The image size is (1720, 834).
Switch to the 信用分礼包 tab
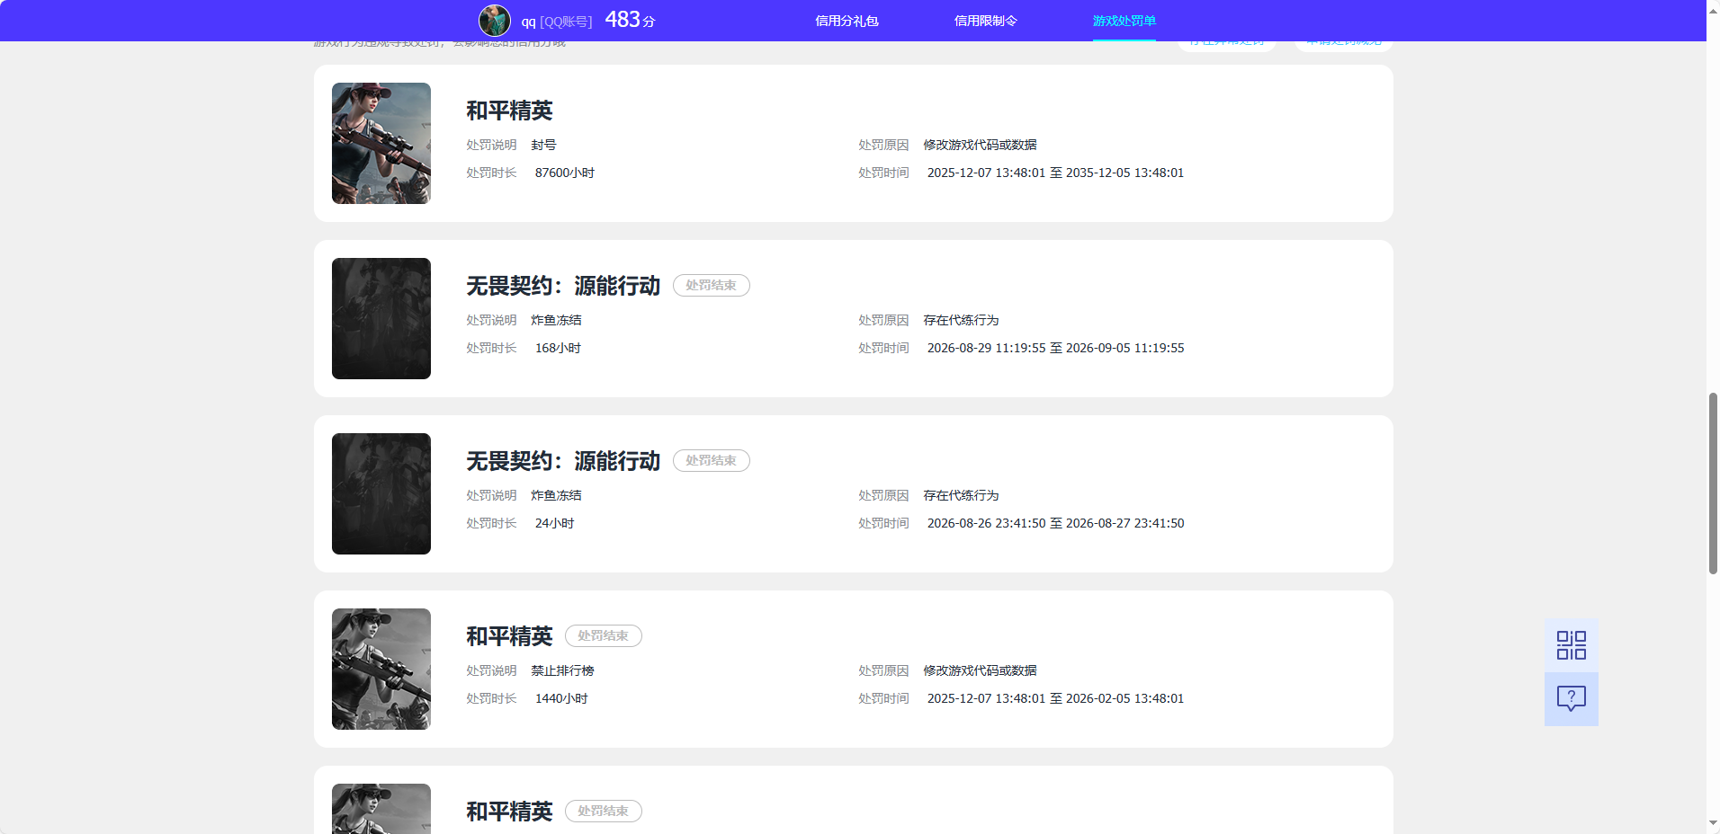click(x=847, y=21)
